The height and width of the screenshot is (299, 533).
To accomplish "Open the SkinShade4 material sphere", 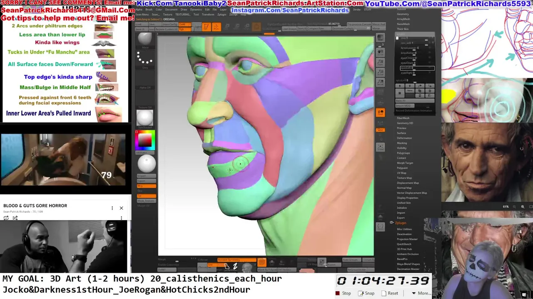I will pos(145,118).
